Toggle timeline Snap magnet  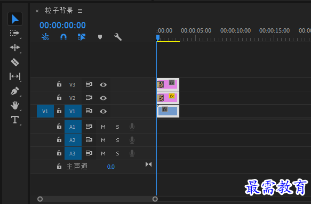63,37
